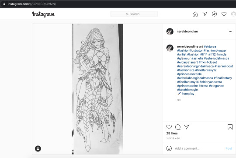
Task: Click the browser lock security icon
Action: pyautogui.click(x=4, y=4)
